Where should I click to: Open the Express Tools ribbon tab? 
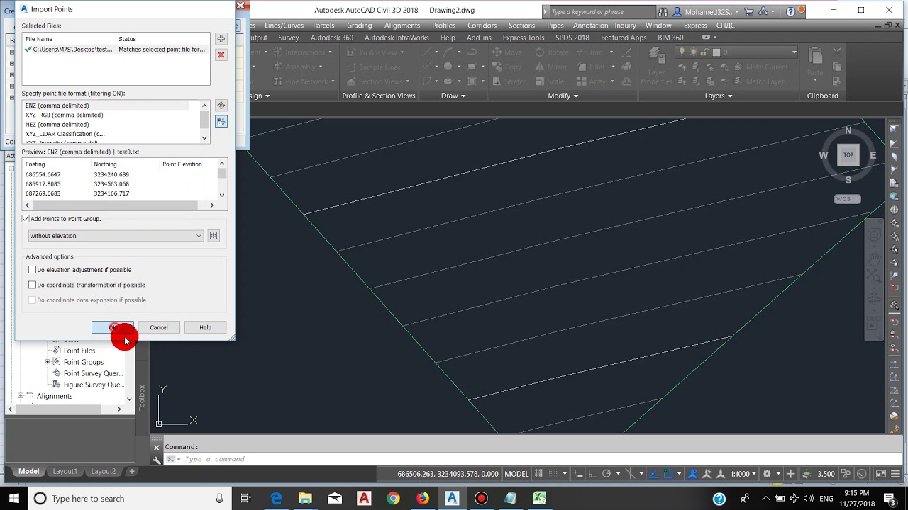[524, 38]
